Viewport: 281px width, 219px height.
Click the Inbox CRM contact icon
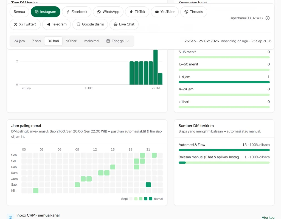tap(10, 217)
